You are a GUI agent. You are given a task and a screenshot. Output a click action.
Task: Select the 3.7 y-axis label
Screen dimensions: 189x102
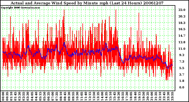(x=182, y=75)
